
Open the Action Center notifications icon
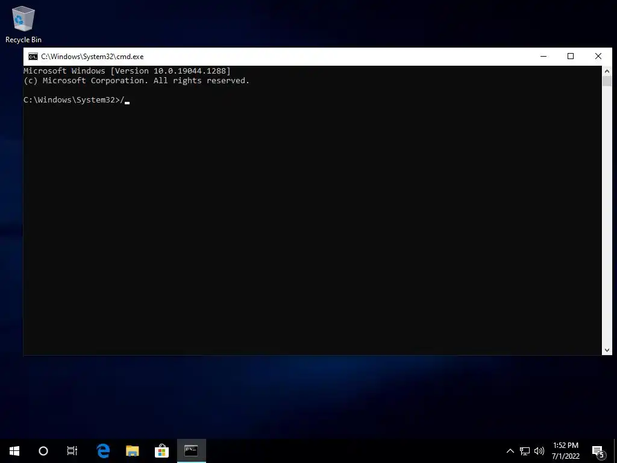click(x=598, y=451)
